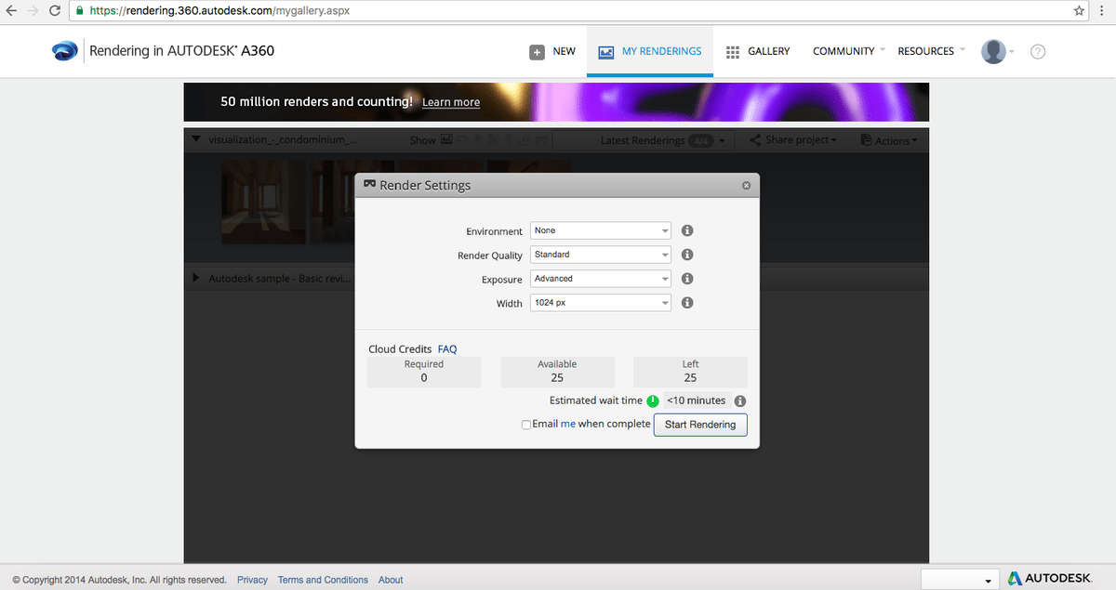1116x590 pixels.
Task: Reload the page with the refresh icon
Action: [55, 11]
